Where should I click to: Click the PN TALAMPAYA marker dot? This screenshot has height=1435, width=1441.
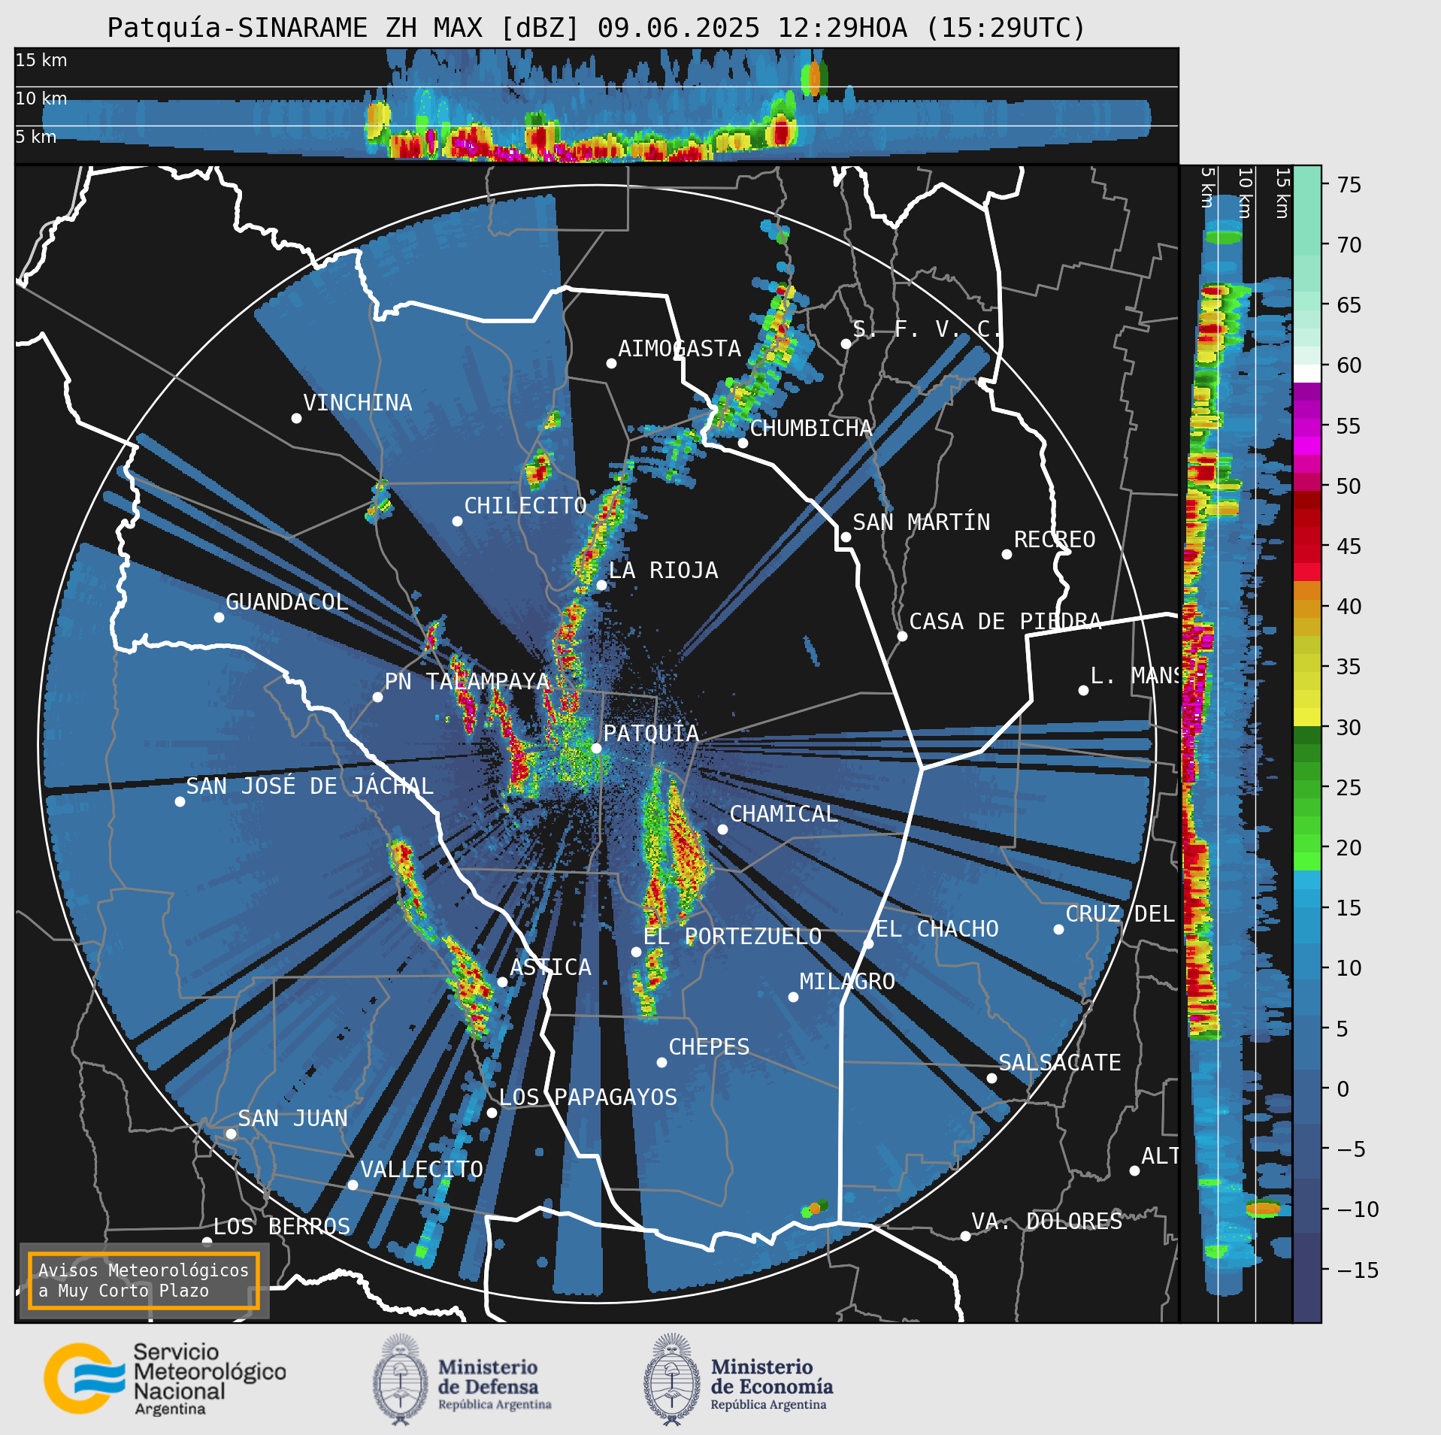click(377, 697)
